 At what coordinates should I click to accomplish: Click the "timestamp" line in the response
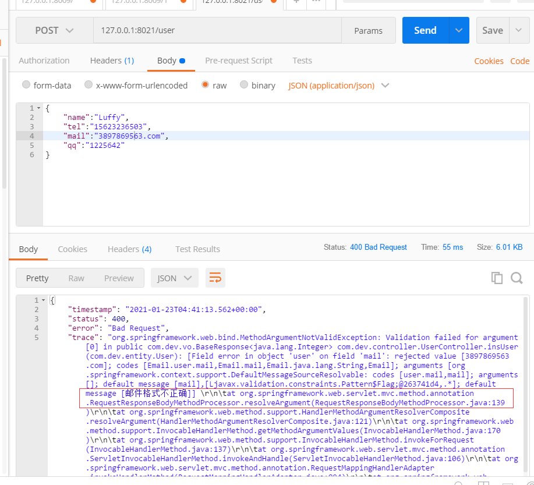tap(167, 310)
